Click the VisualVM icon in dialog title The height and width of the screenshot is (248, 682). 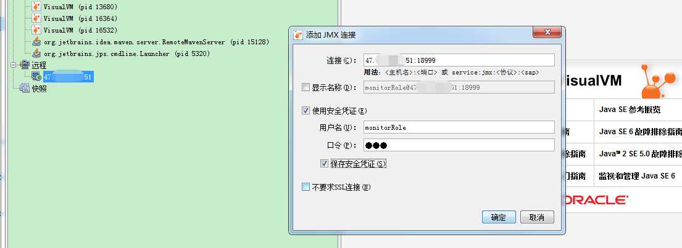(x=298, y=34)
